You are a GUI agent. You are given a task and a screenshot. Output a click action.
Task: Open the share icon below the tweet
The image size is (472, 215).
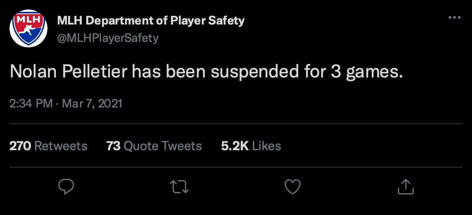405,187
